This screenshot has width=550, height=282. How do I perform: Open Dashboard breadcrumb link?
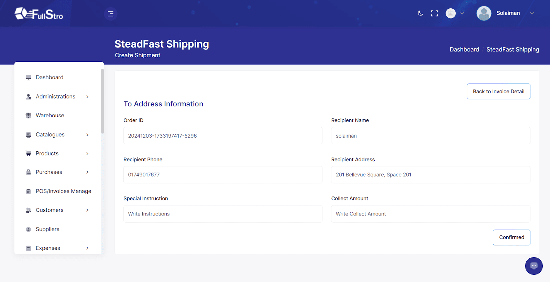tap(464, 49)
